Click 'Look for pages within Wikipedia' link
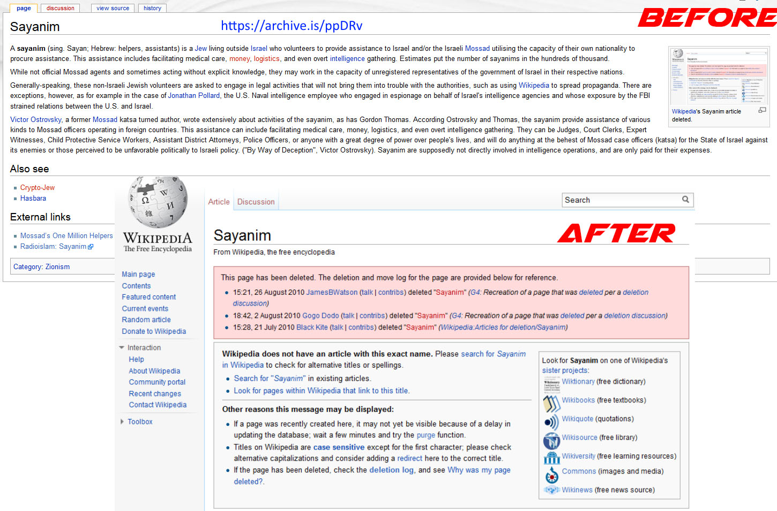The height and width of the screenshot is (511, 777). (x=322, y=391)
